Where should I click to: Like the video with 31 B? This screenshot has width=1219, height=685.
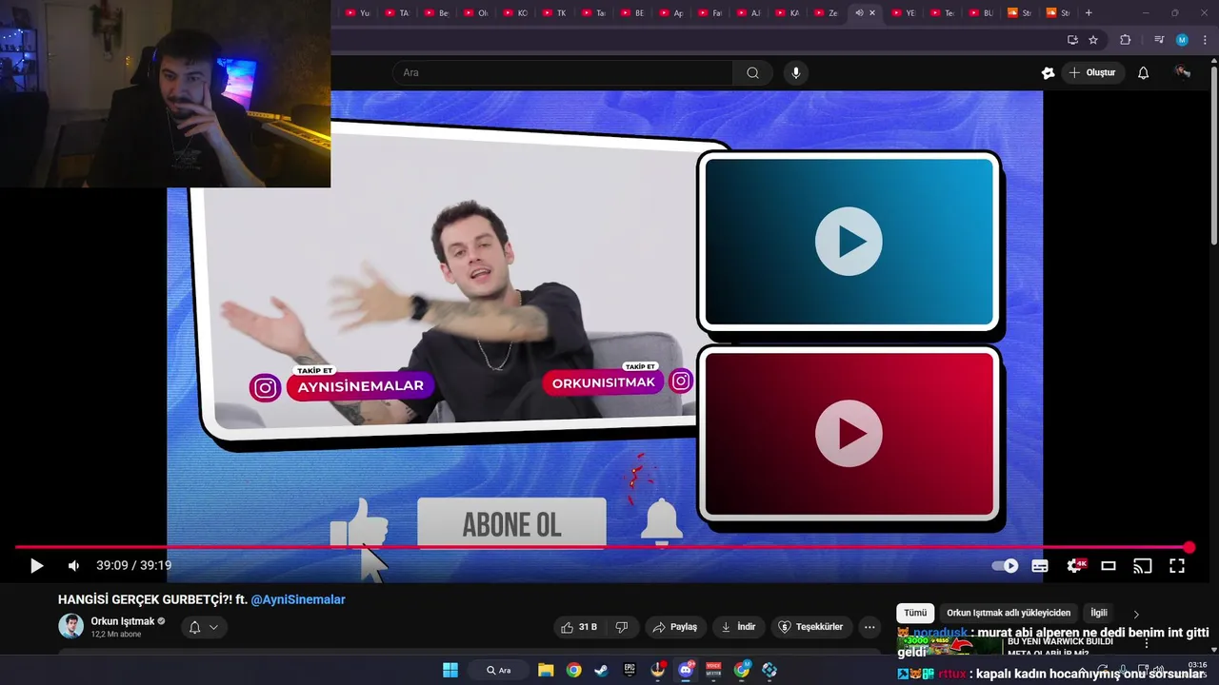pyautogui.click(x=579, y=627)
